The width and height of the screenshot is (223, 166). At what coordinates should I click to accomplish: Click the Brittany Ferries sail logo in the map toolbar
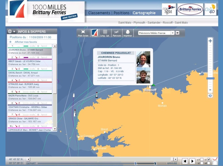(94, 33)
